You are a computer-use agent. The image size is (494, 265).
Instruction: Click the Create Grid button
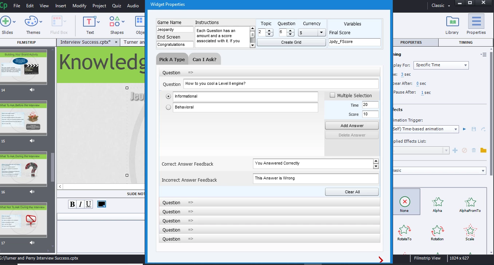pos(291,42)
